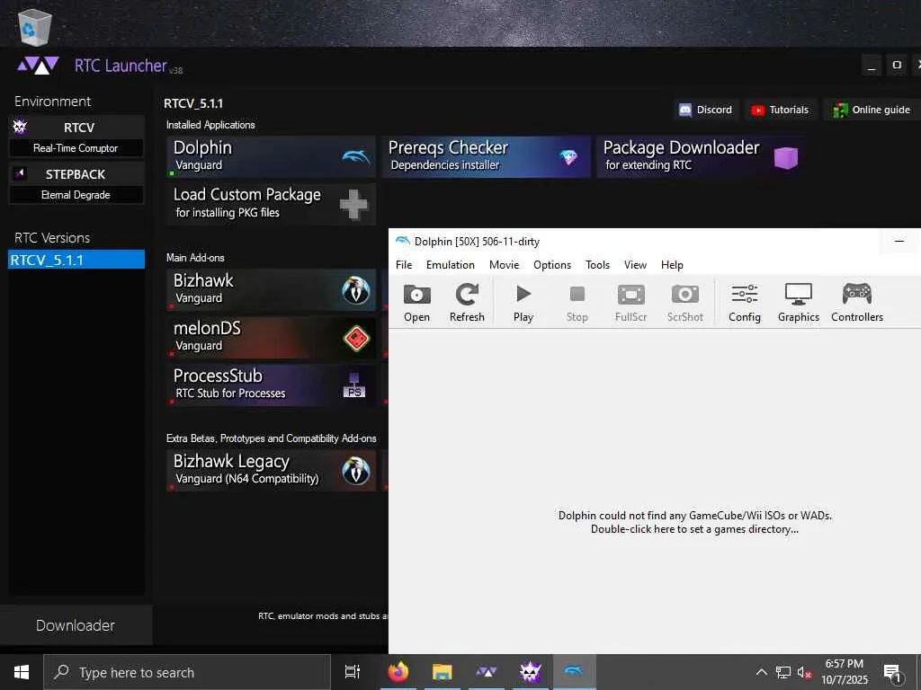921x690 pixels.
Task: Click the FullScr toolbar icon
Action: coord(630,302)
